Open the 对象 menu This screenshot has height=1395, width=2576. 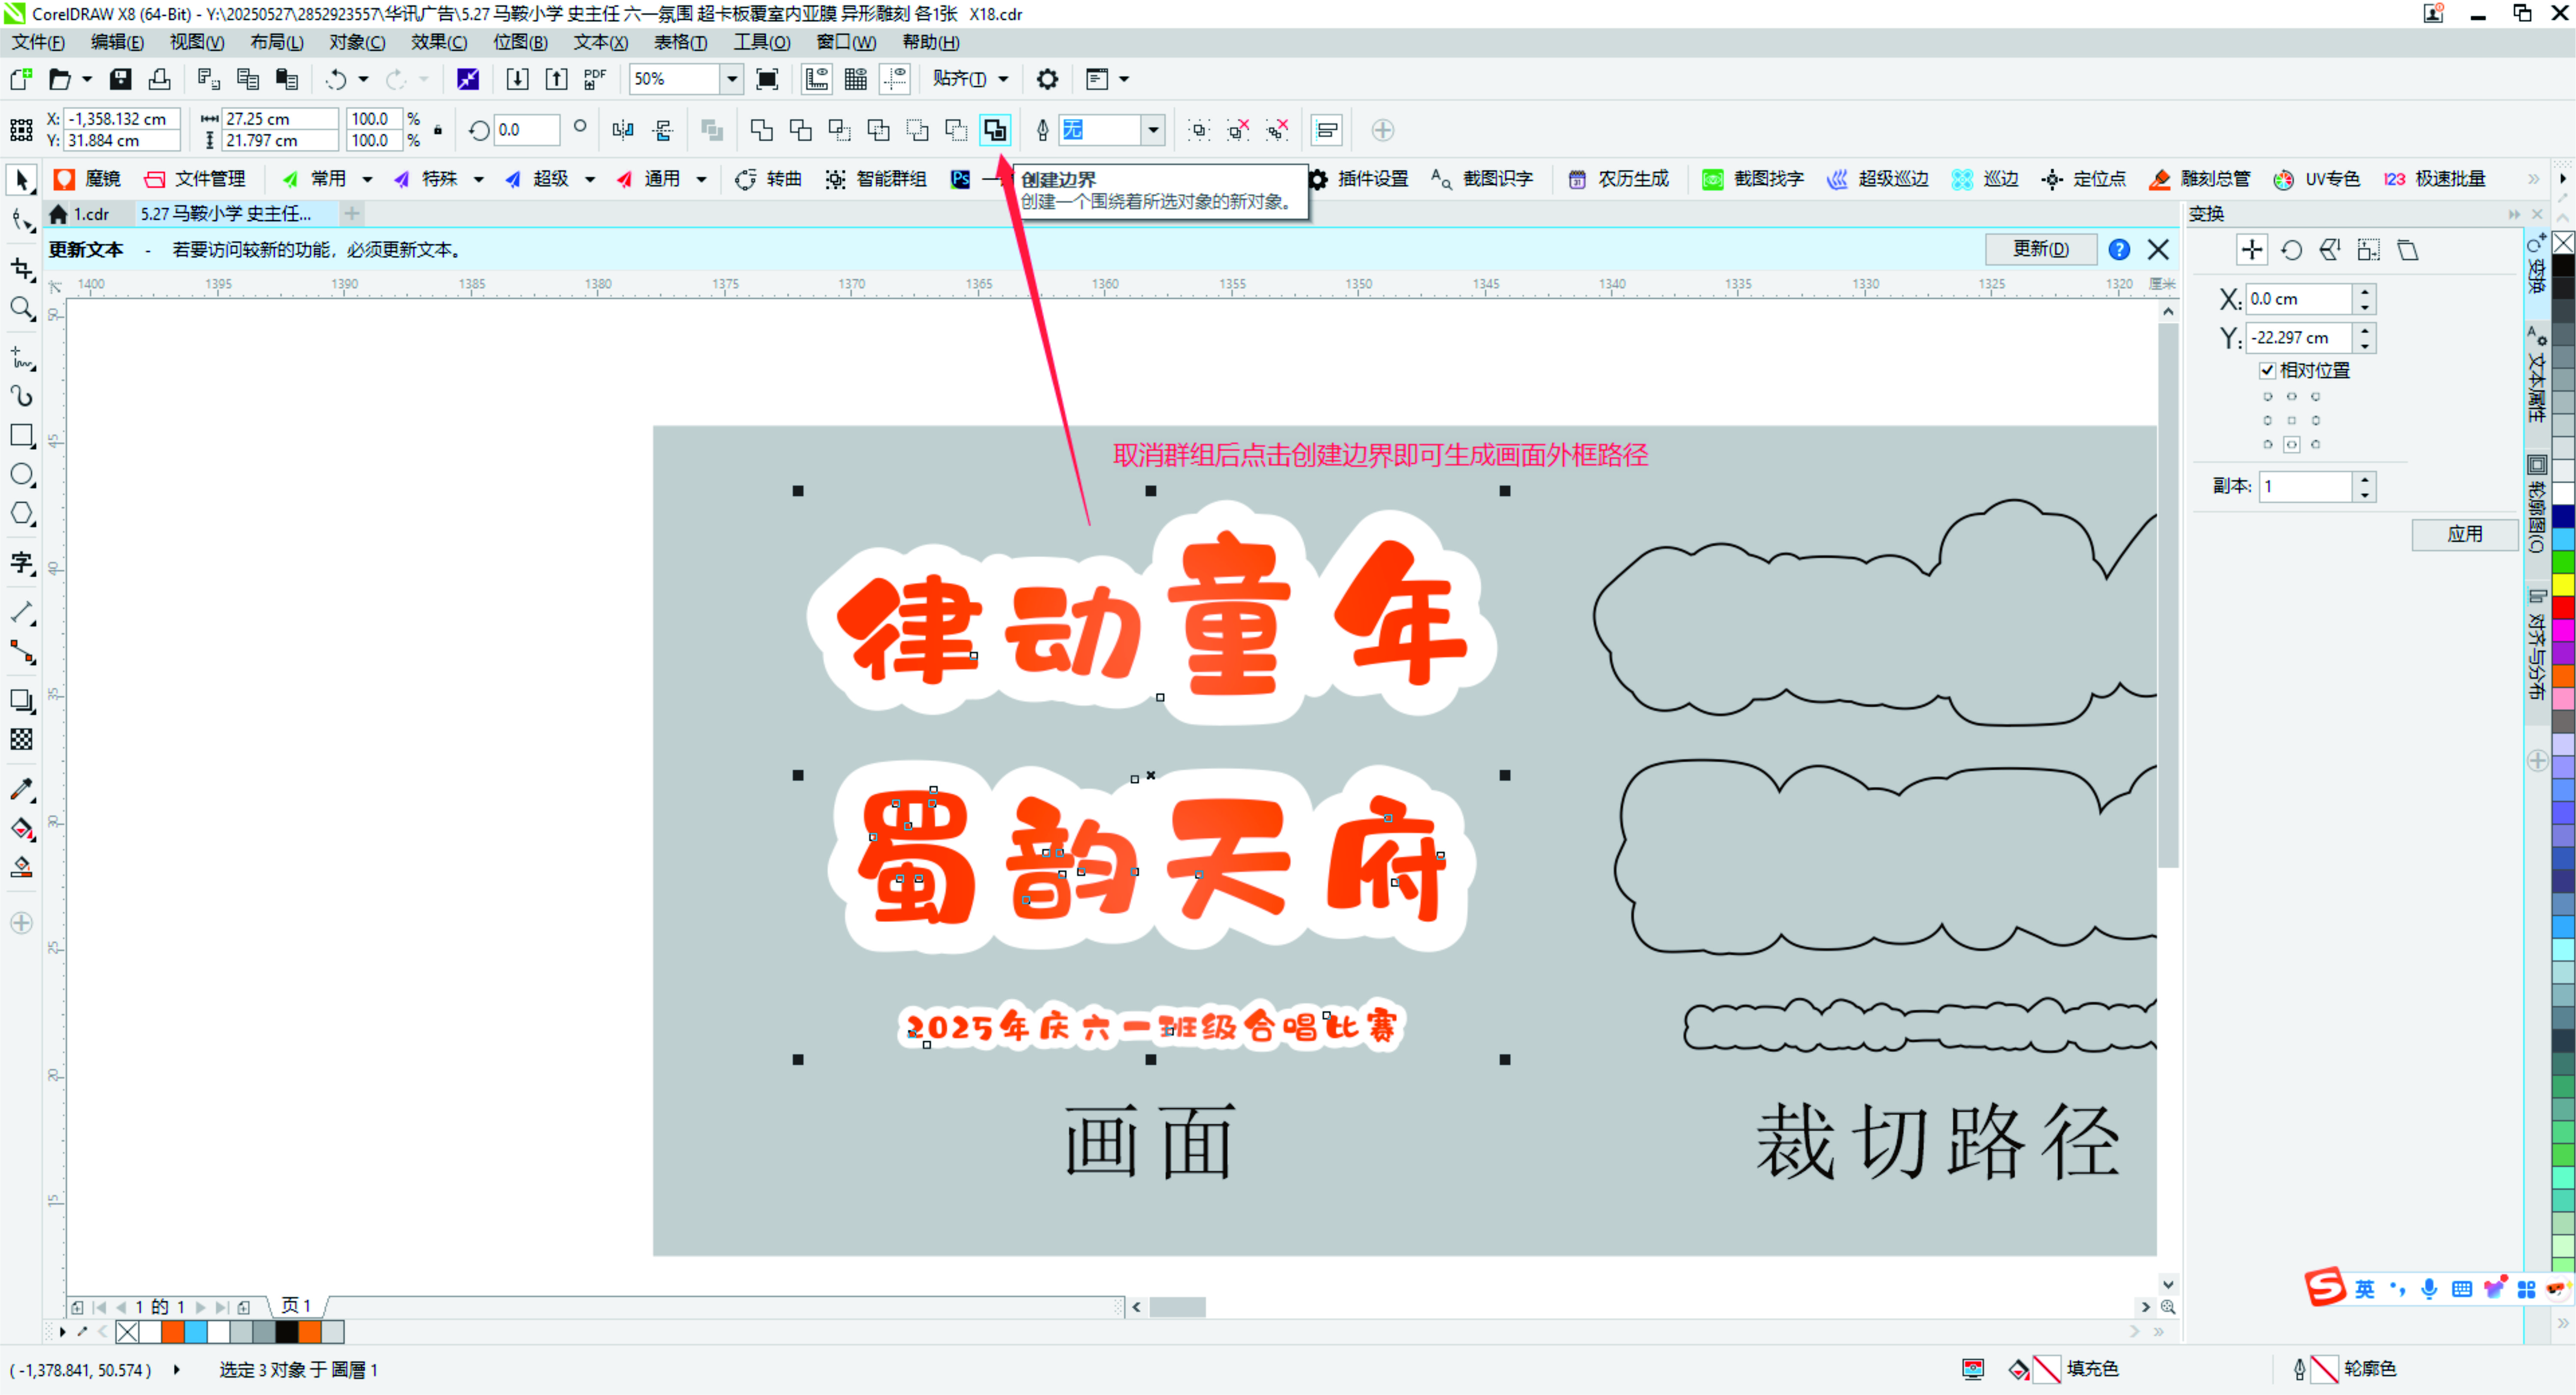tap(357, 42)
